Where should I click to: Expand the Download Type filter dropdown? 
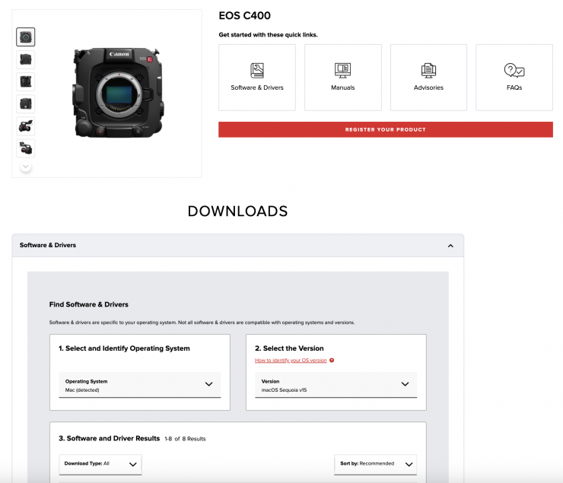[x=100, y=464]
